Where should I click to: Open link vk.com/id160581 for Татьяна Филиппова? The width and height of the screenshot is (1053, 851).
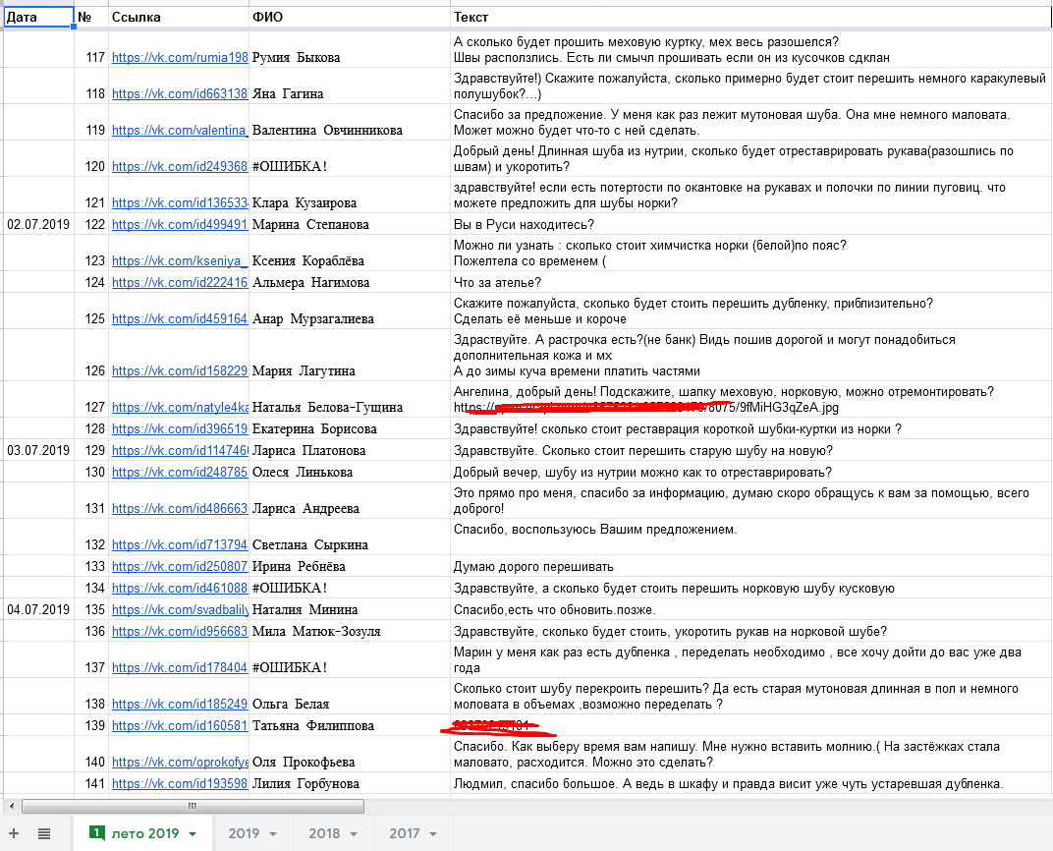point(180,725)
